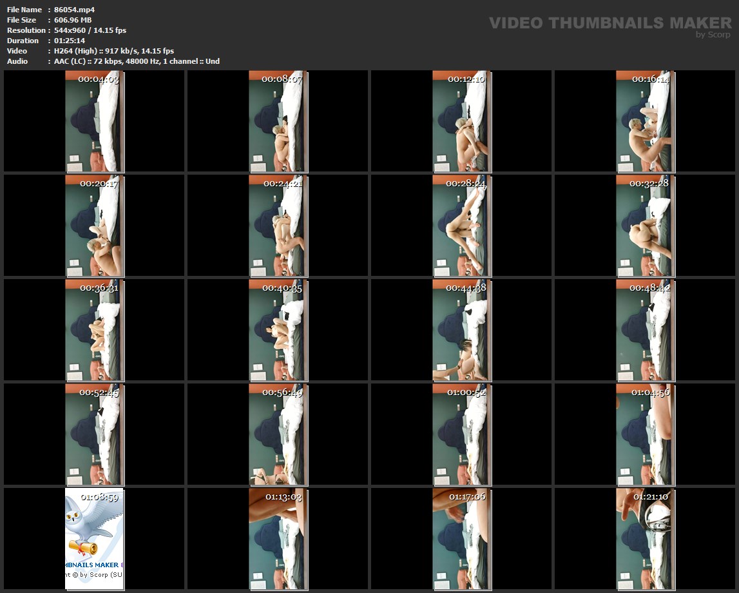The width and height of the screenshot is (739, 593).
Task: Click the owl logo thumbnail at 01:08:59
Action: pyautogui.click(x=94, y=539)
